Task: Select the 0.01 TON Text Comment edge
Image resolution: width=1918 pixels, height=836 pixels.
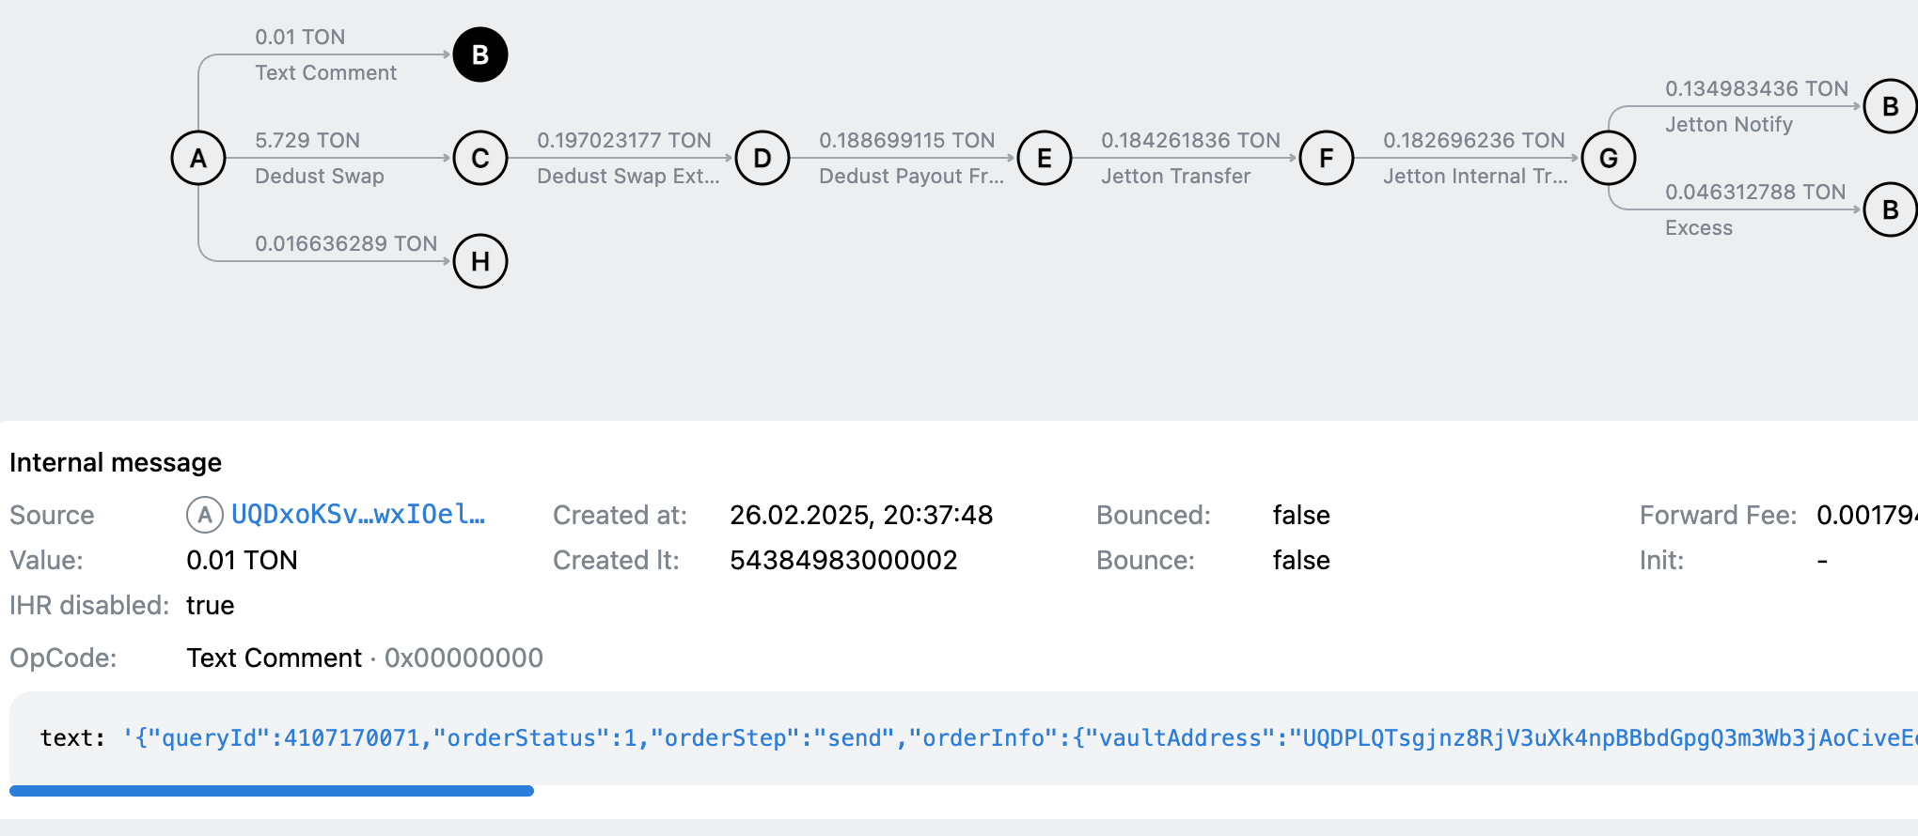Action: (x=325, y=54)
